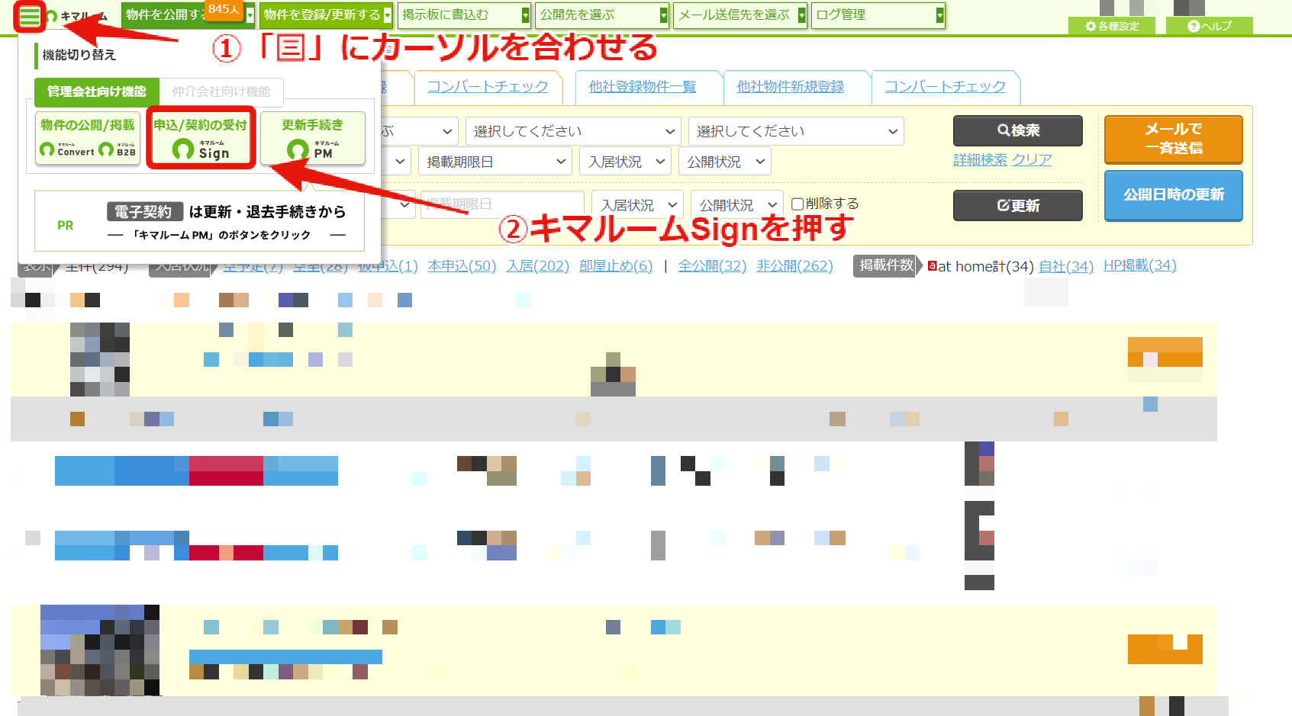Filter by 非公開(262) link
The height and width of the screenshot is (716, 1292).
click(x=794, y=266)
